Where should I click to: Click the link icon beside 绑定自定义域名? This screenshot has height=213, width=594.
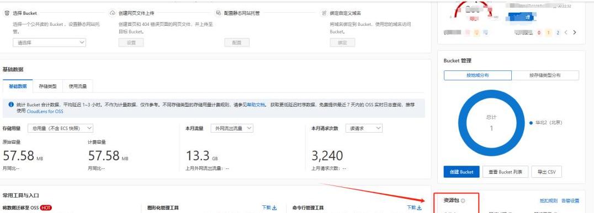point(323,13)
